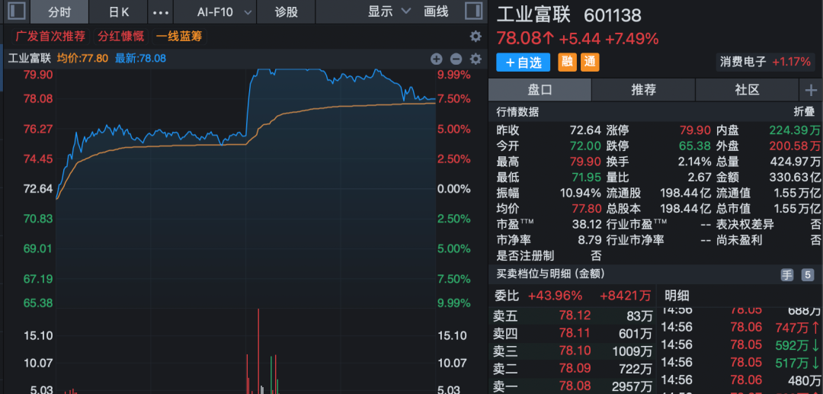Click the 均价:77.80 chart legend

pos(83,59)
